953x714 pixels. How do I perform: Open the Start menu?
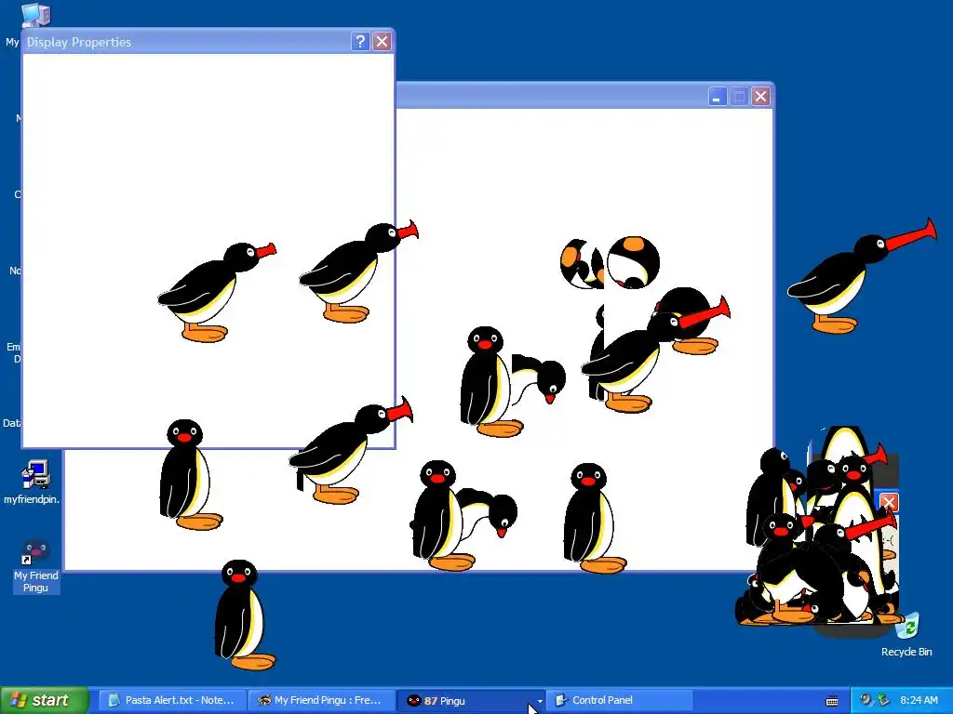point(44,700)
